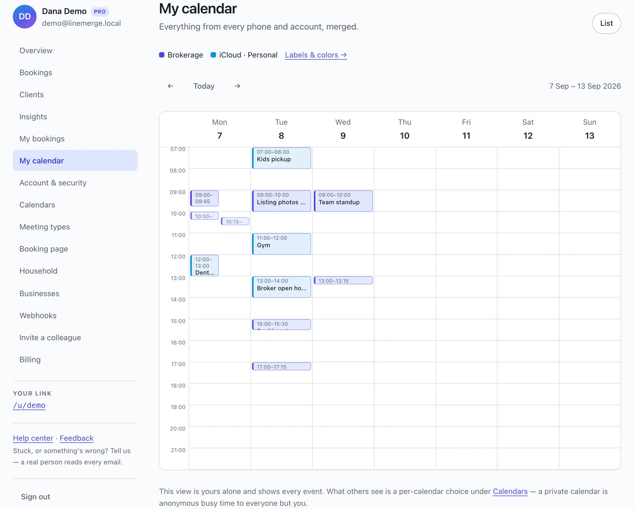
Task: Click the DD profile avatar
Action: pyautogui.click(x=25, y=17)
